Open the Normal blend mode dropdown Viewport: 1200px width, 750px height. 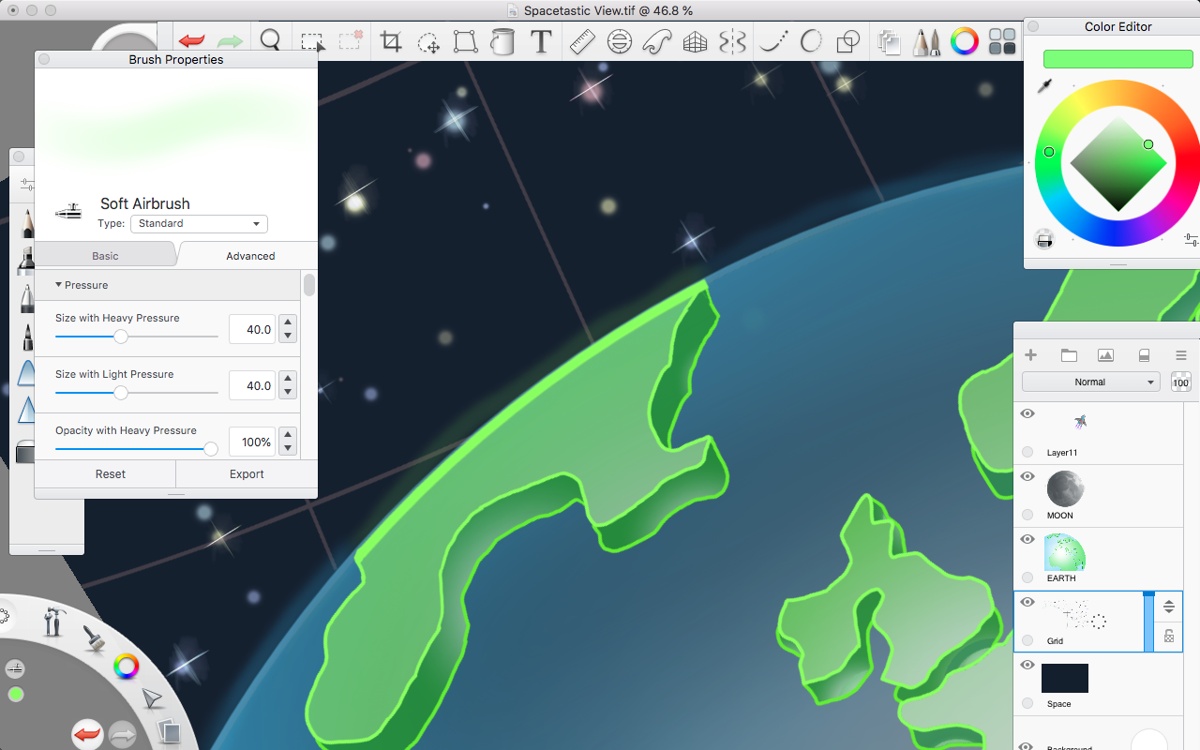(x=1091, y=382)
